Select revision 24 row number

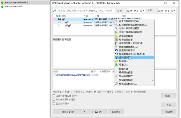pyautogui.click(x=59, y=19)
